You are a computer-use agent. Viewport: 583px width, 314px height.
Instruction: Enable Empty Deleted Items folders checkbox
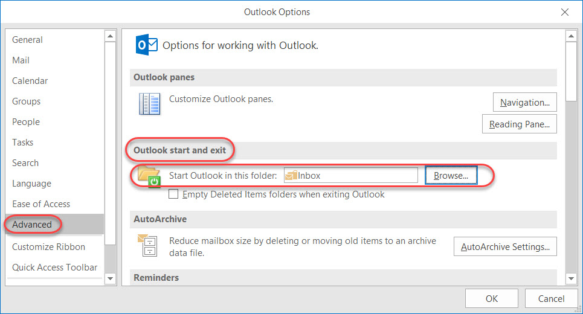(173, 194)
